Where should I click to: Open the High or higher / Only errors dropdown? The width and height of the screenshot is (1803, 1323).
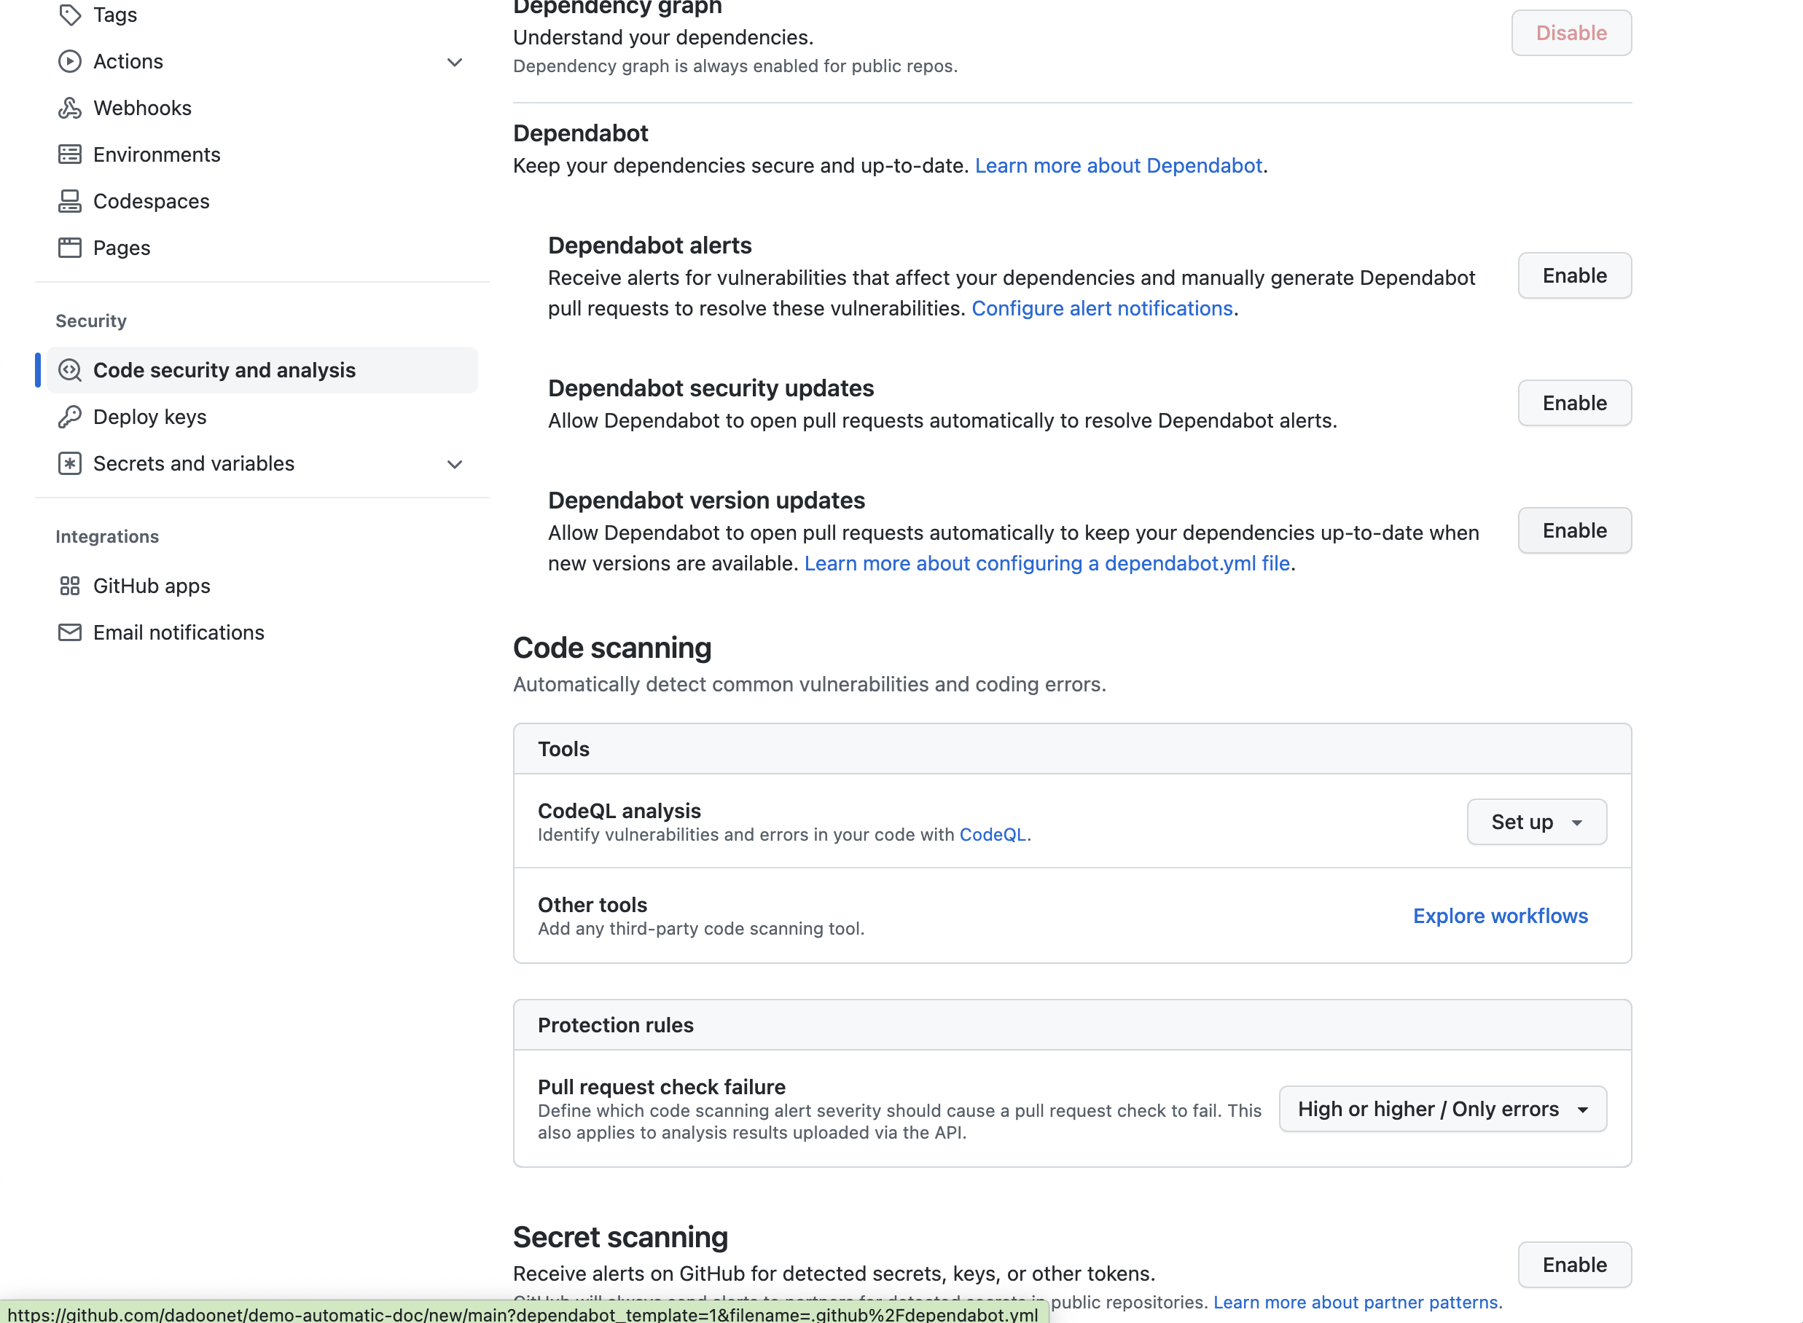(1442, 1109)
